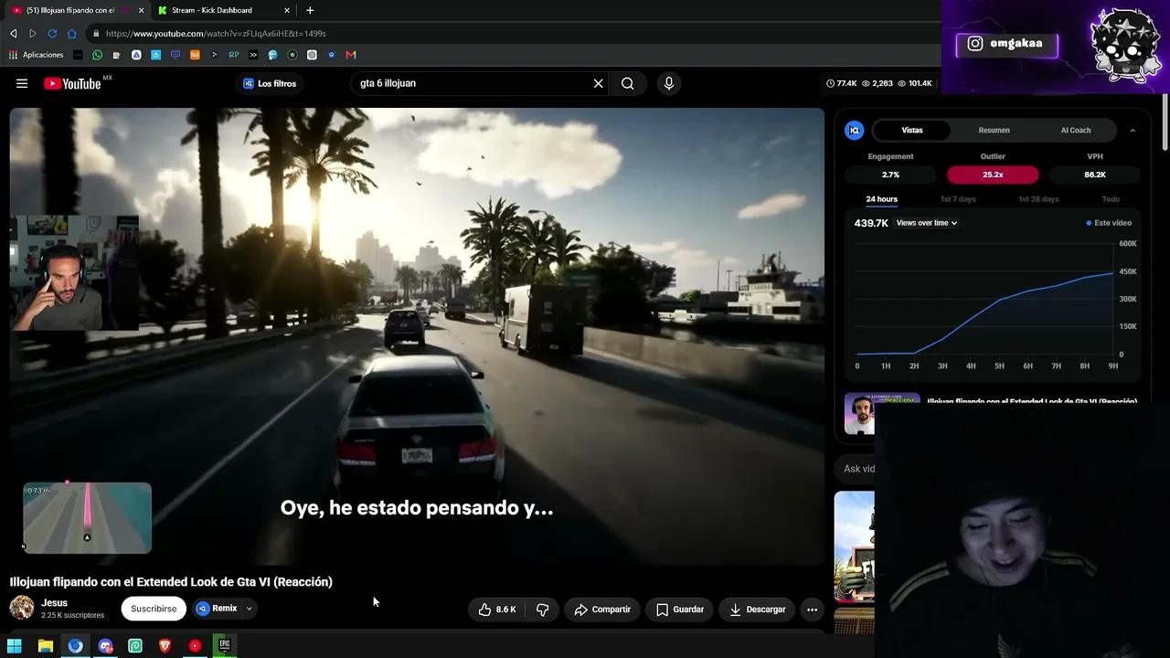Open the WhatsApp bookmark
This screenshot has width=1170, height=658.
tap(98, 55)
